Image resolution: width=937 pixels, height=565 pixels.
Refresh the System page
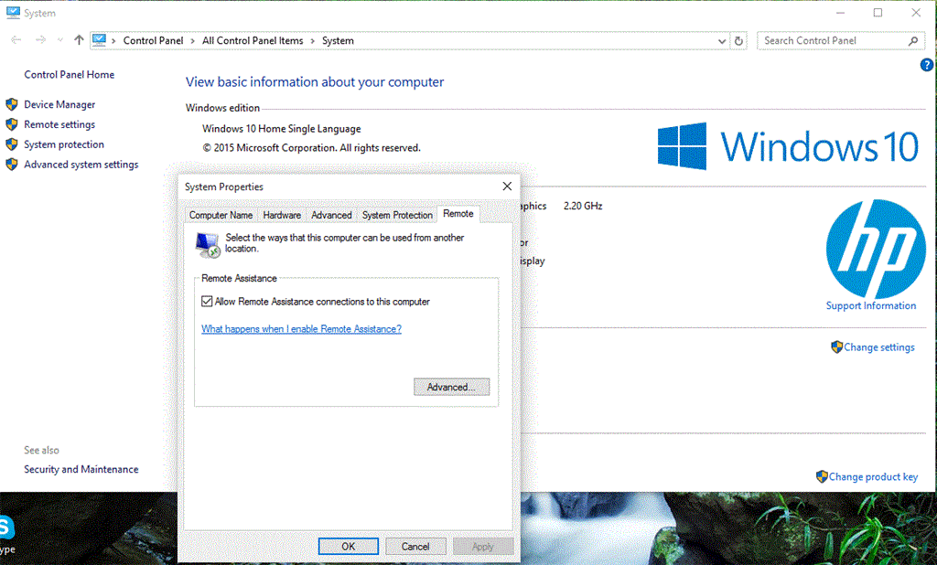point(738,40)
